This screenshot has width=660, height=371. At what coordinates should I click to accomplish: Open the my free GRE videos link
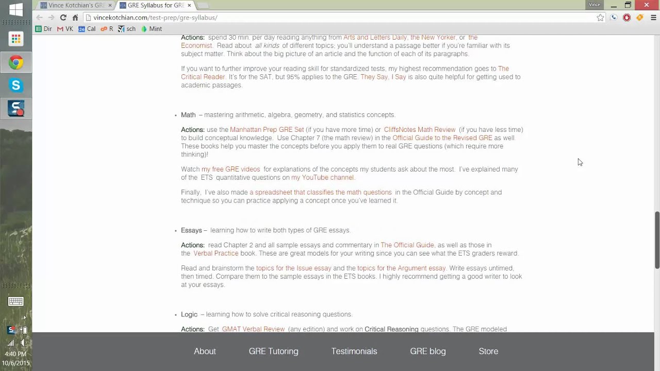point(230,169)
